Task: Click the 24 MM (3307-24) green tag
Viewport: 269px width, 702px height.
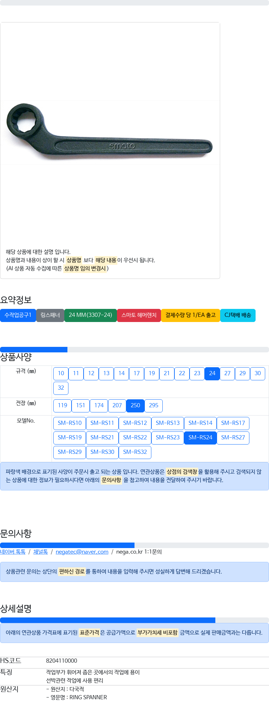Action: [x=90, y=315]
